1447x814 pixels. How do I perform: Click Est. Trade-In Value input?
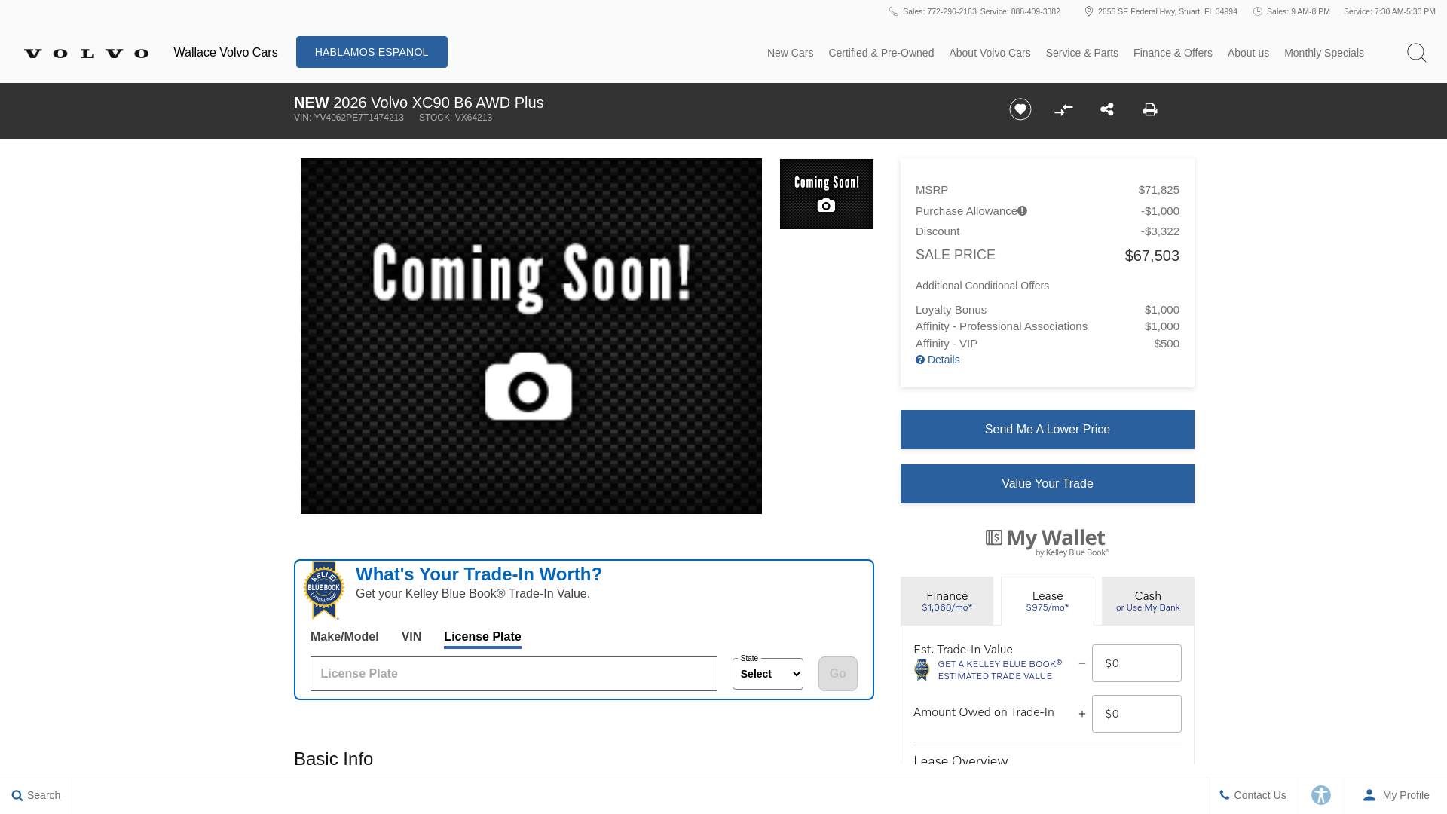[x=1136, y=663]
